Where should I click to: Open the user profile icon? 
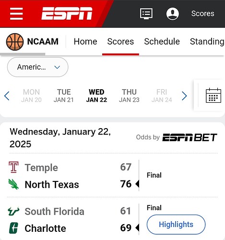[x=173, y=13]
